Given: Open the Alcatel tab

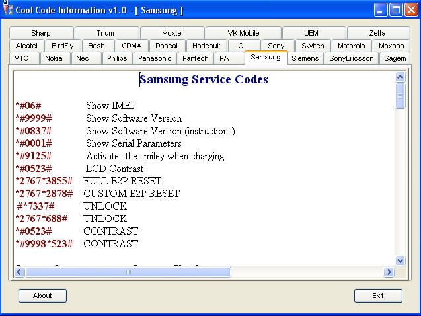Looking at the screenshot, I should pyautogui.click(x=27, y=46).
